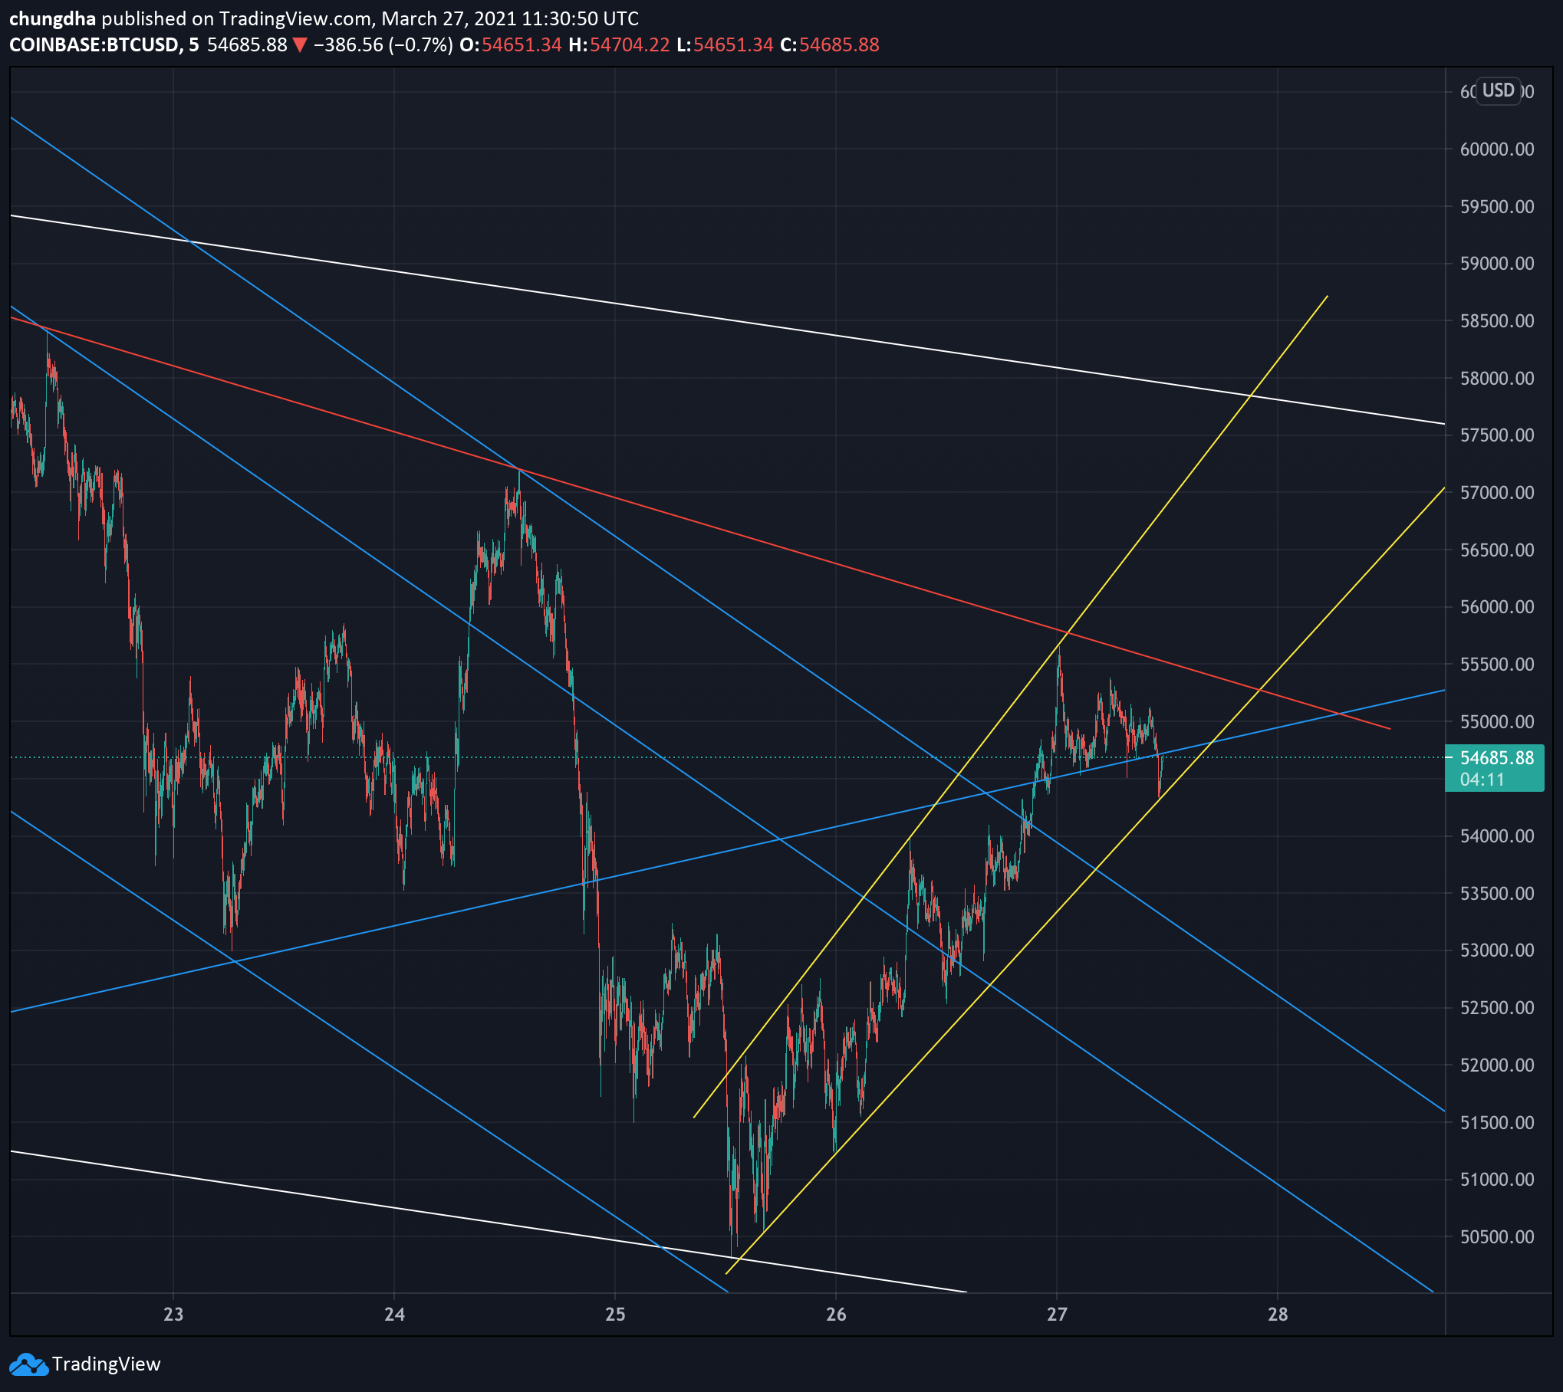Click the price axis label 57500.00
The image size is (1563, 1392).
click(x=1497, y=435)
